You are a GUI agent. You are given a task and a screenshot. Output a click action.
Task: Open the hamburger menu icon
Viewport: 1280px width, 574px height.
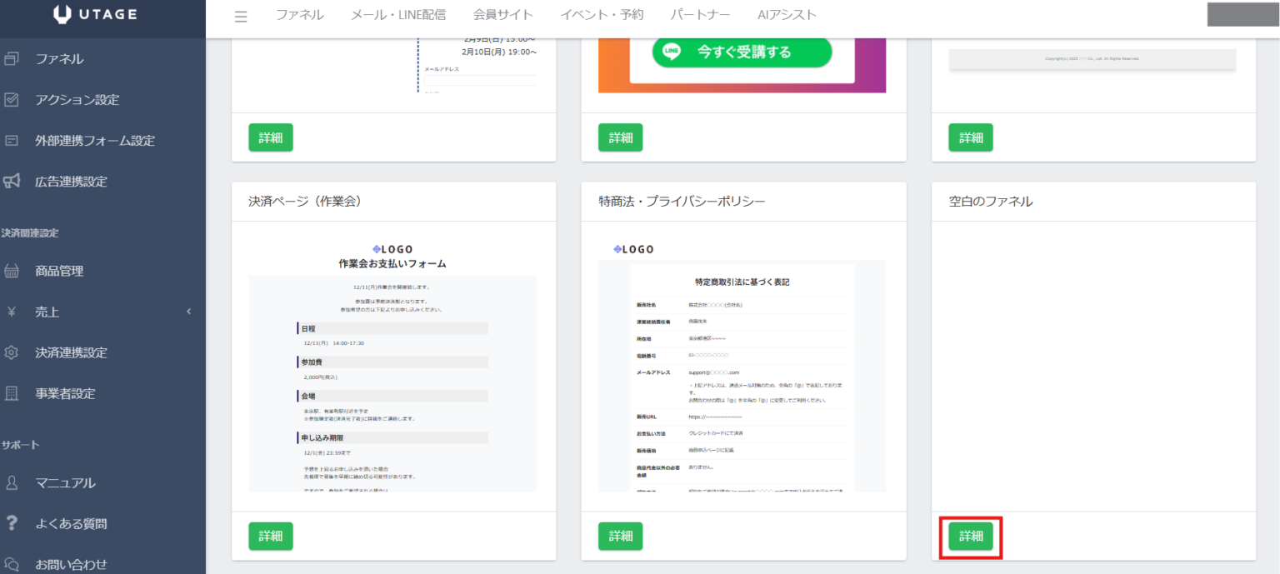pyautogui.click(x=241, y=14)
